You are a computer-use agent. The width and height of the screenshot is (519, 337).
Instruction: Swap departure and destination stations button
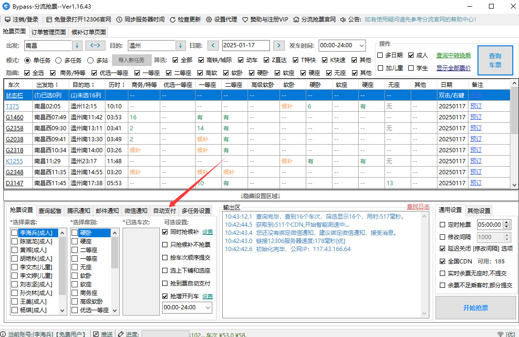(x=95, y=46)
